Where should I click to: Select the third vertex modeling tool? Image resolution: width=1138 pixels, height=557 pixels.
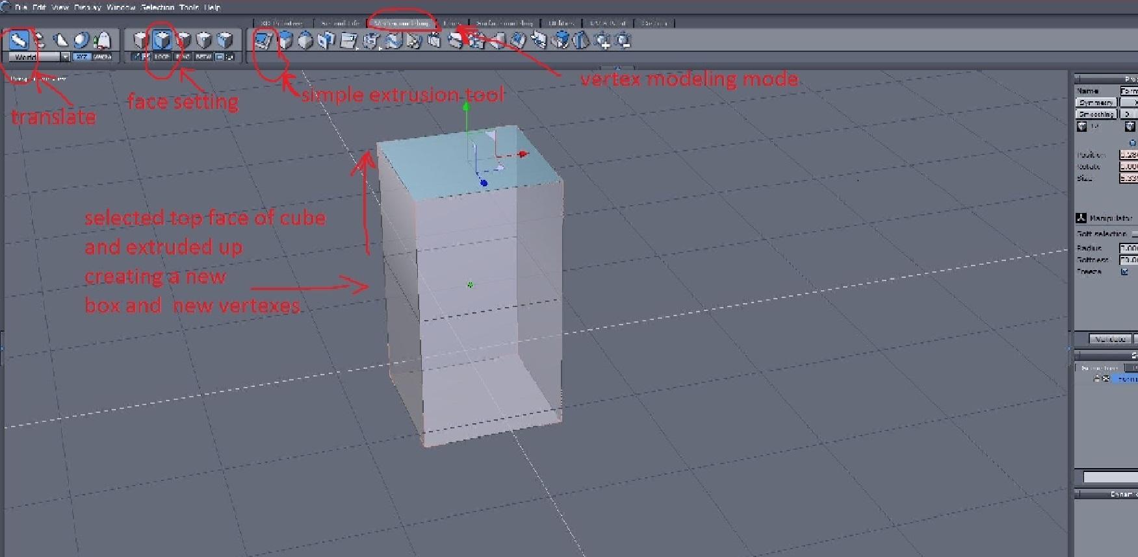(305, 41)
